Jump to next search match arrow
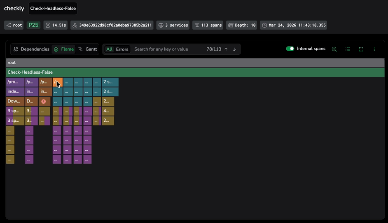Viewport: 388px width, 223px height. click(x=234, y=49)
